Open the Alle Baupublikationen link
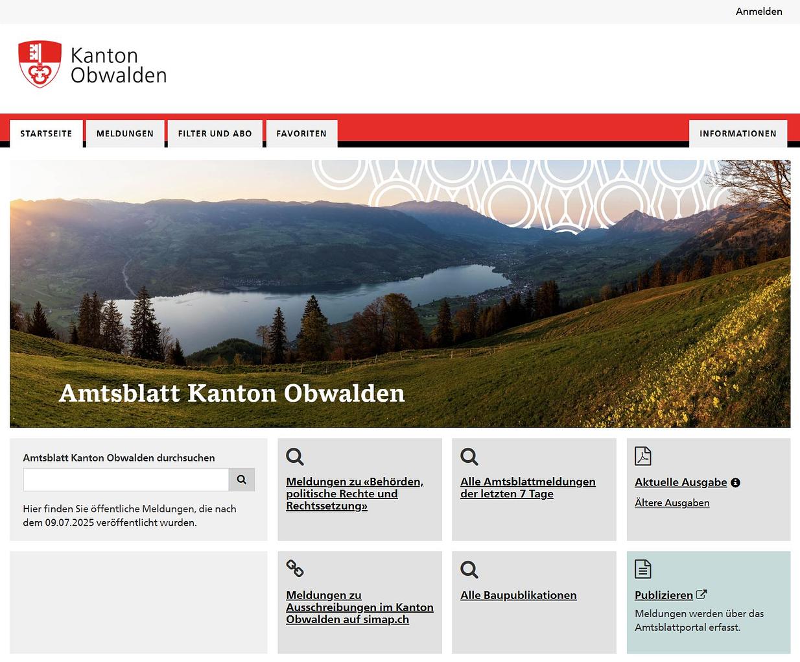 [518, 596]
